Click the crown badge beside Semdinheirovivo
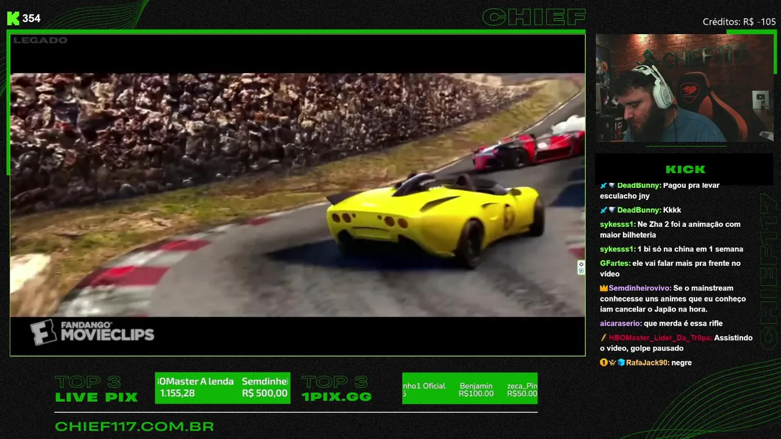The image size is (781, 439). click(x=604, y=288)
